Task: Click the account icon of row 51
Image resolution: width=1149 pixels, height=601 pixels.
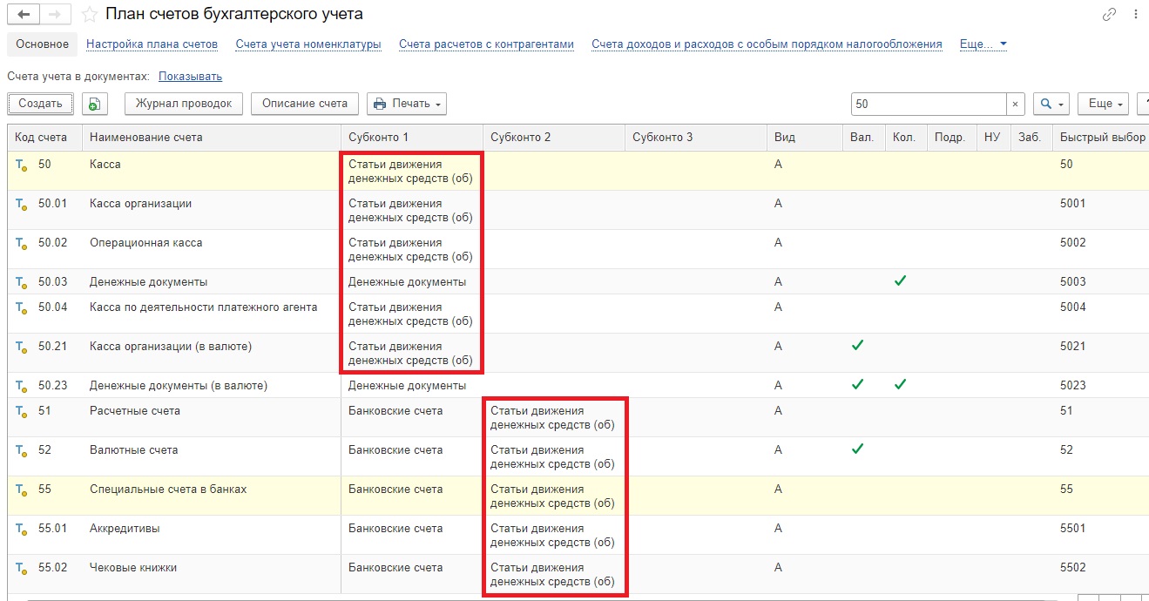Action: pyautogui.click(x=22, y=412)
